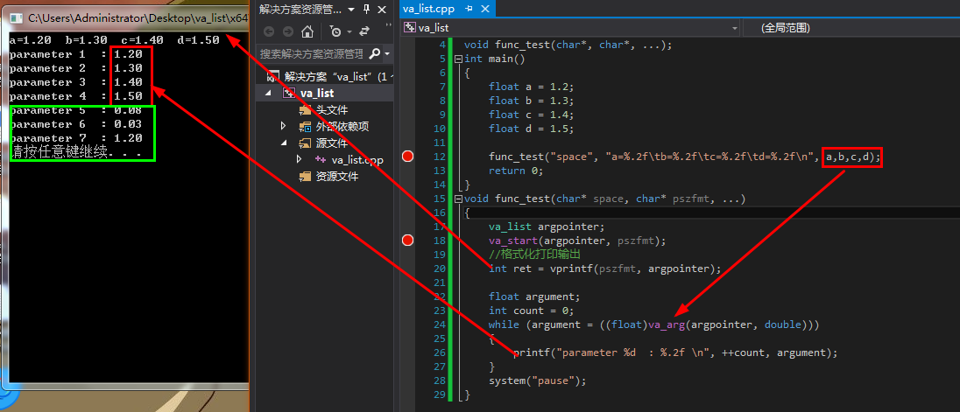This screenshot has width=960, height=412.
Task: Expand the va_list.cpp tree node
Action: [299, 159]
